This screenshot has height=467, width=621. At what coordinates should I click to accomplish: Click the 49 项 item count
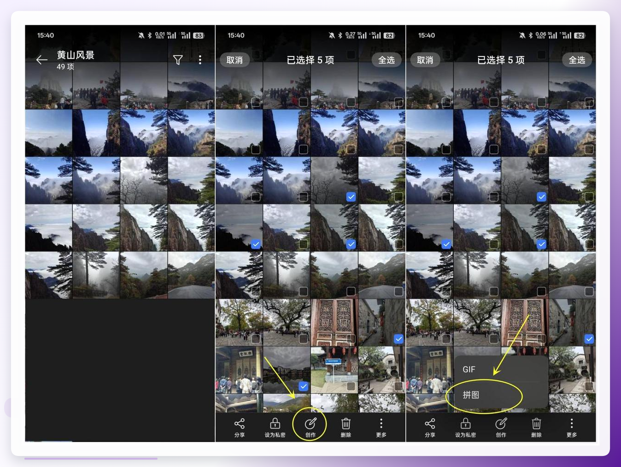coord(65,67)
